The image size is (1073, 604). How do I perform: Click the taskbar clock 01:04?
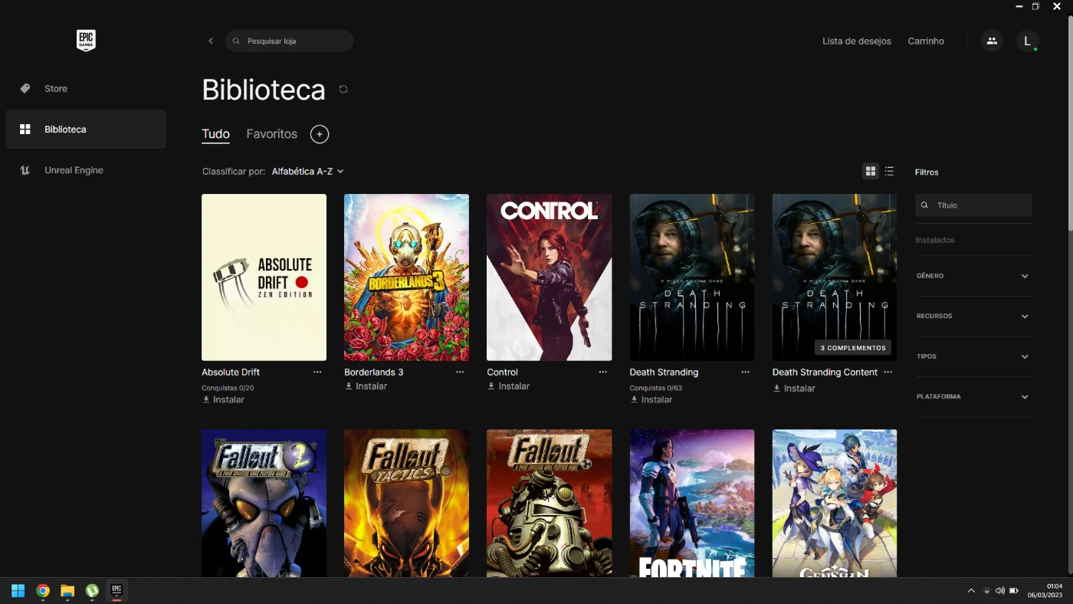click(1055, 586)
